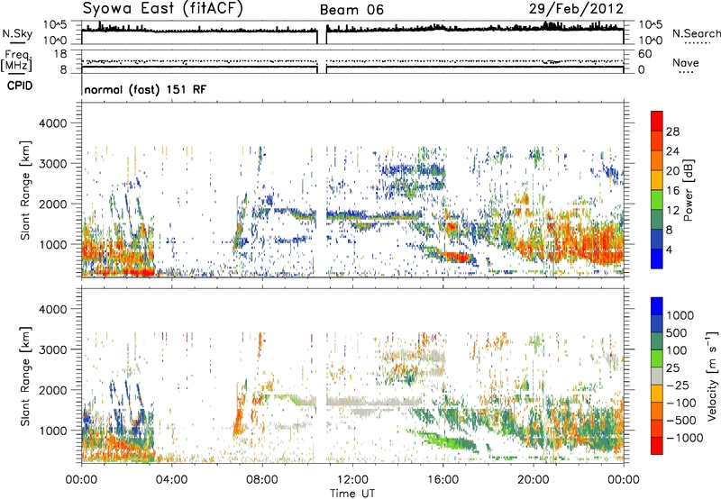The height and width of the screenshot is (499, 721).
Task: Click the "Syowa East (fitACF)" plot title
Action: pos(163,9)
